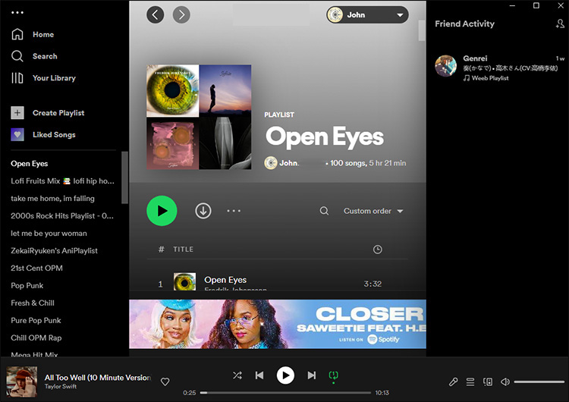Click All Too Well song title in player
This screenshot has width=569, height=402.
pos(98,378)
